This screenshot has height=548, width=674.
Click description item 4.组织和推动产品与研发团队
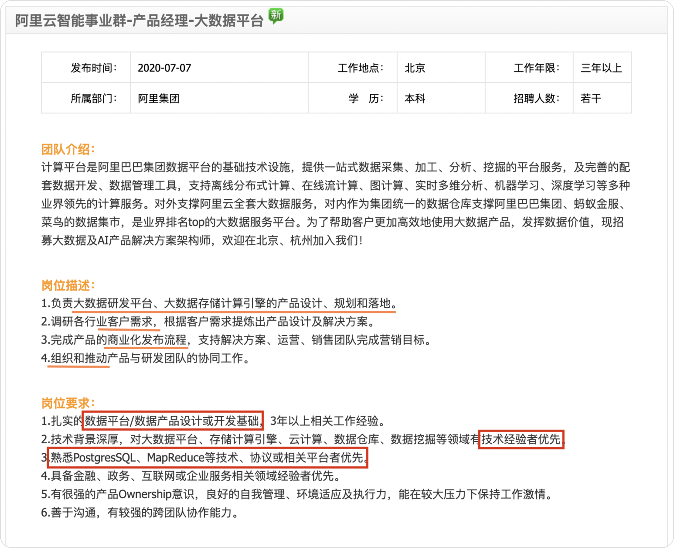point(146,358)
